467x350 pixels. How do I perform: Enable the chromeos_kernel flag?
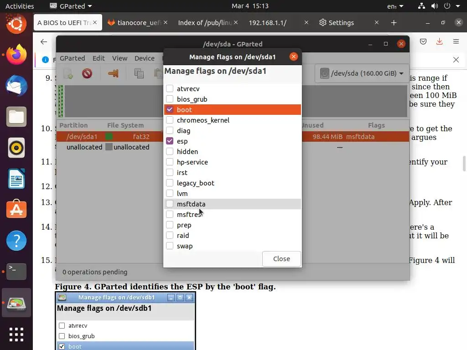tap(170, 120)
